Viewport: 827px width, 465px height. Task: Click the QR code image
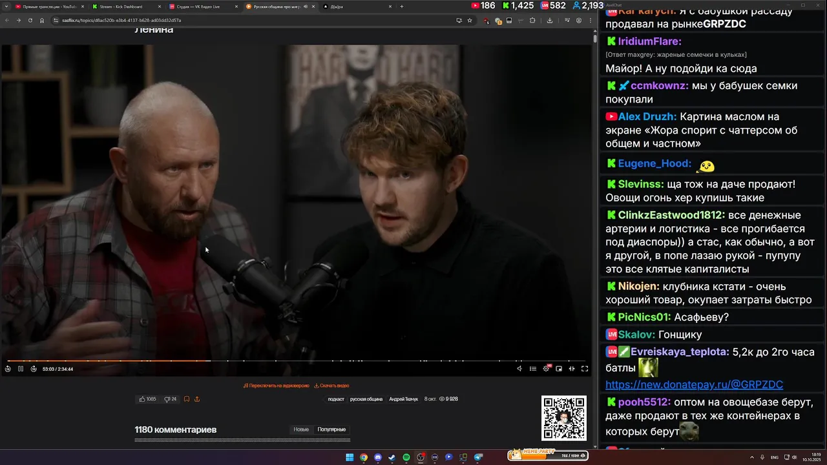click(x=564, y=418)
